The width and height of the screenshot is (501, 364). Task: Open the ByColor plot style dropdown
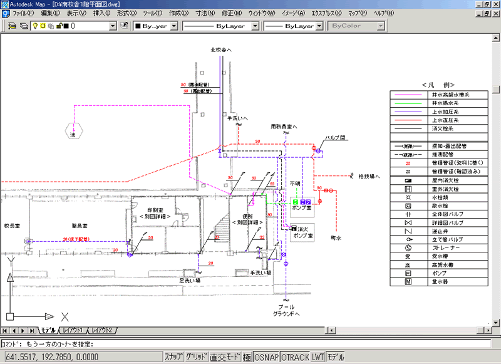pyautogui.click(x=381, y=26)
